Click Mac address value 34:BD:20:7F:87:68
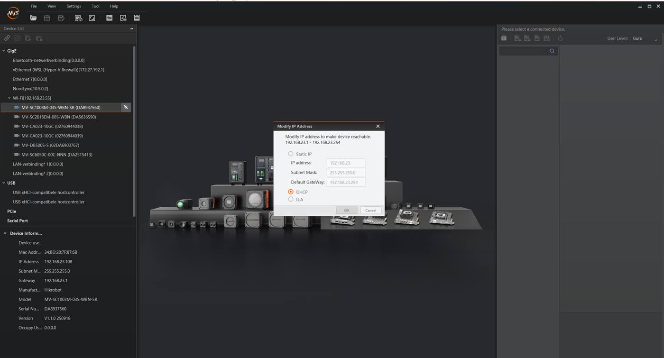The image size is (664, 358). click(x=61, y=252)
